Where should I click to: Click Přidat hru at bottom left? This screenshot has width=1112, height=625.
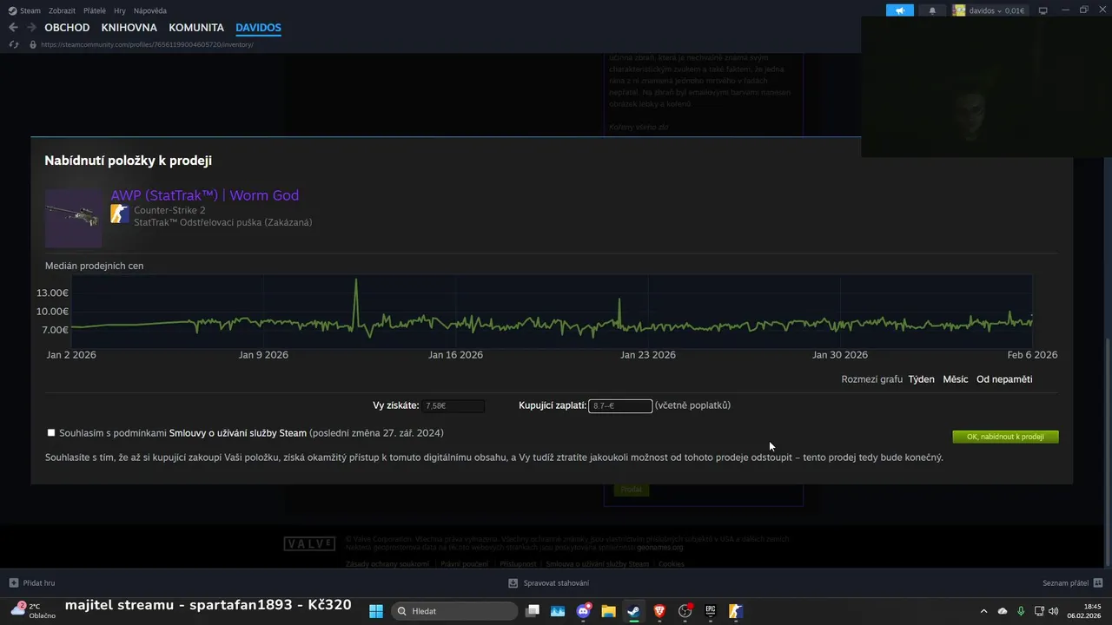(x=32, y=583)
